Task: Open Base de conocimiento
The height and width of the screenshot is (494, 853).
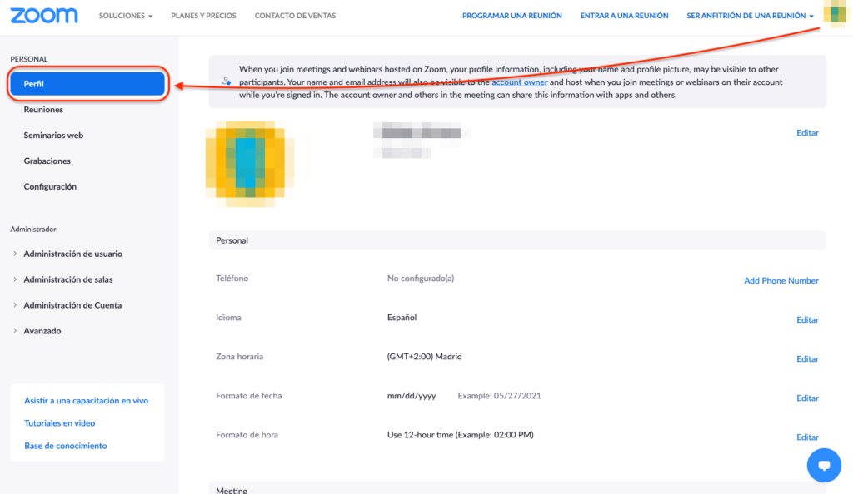Action: [65, 446]
